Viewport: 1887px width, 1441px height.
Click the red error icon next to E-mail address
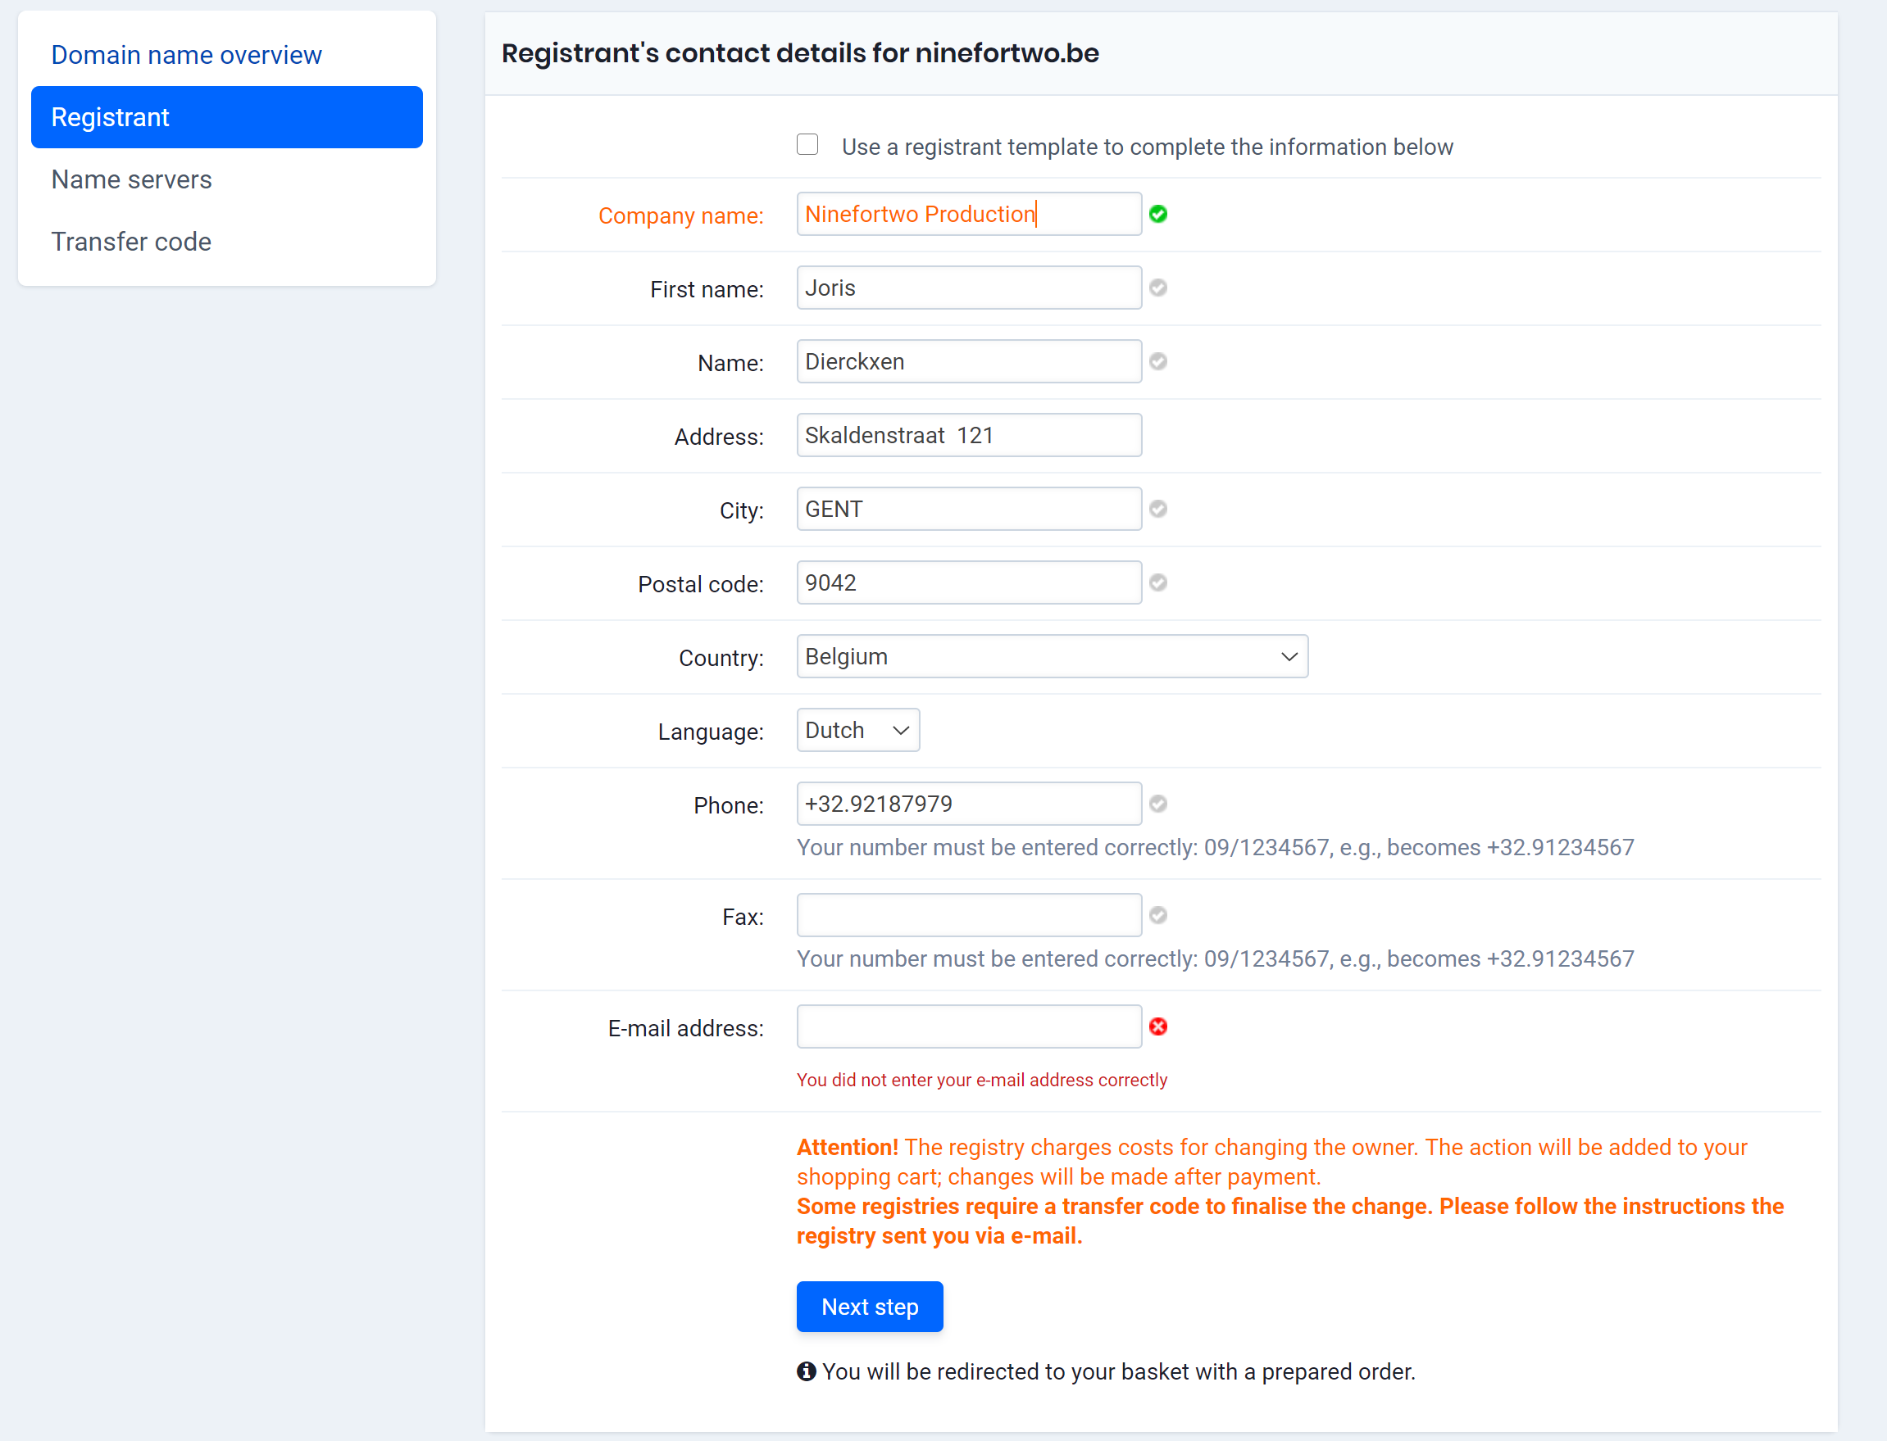1159,1026
